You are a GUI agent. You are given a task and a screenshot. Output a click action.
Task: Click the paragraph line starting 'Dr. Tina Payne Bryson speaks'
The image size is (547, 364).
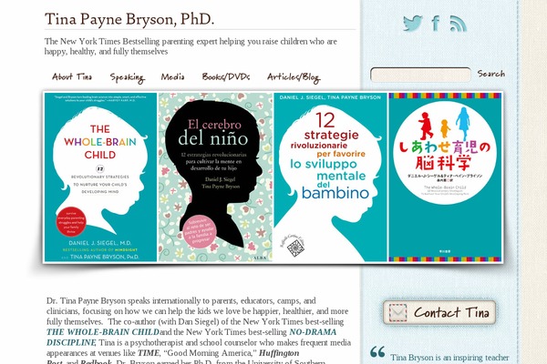tap(181, 300)
